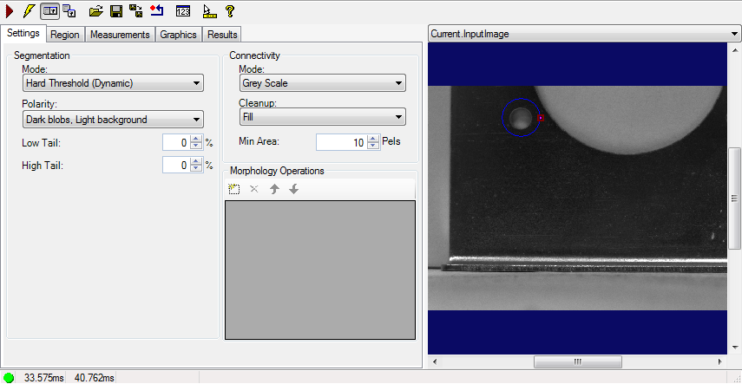
Task: Click the yellow lightning bolt icon
Action: click(x=28, y=11)
